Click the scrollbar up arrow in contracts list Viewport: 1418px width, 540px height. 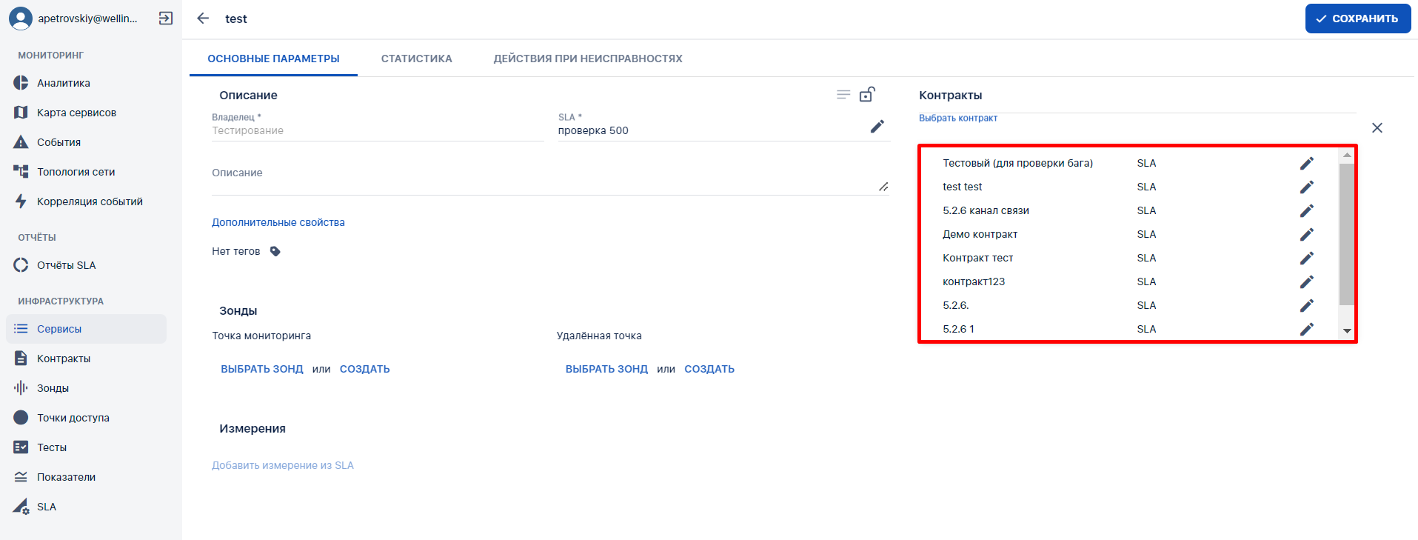pyautogui.click(x=1347, y=155)
